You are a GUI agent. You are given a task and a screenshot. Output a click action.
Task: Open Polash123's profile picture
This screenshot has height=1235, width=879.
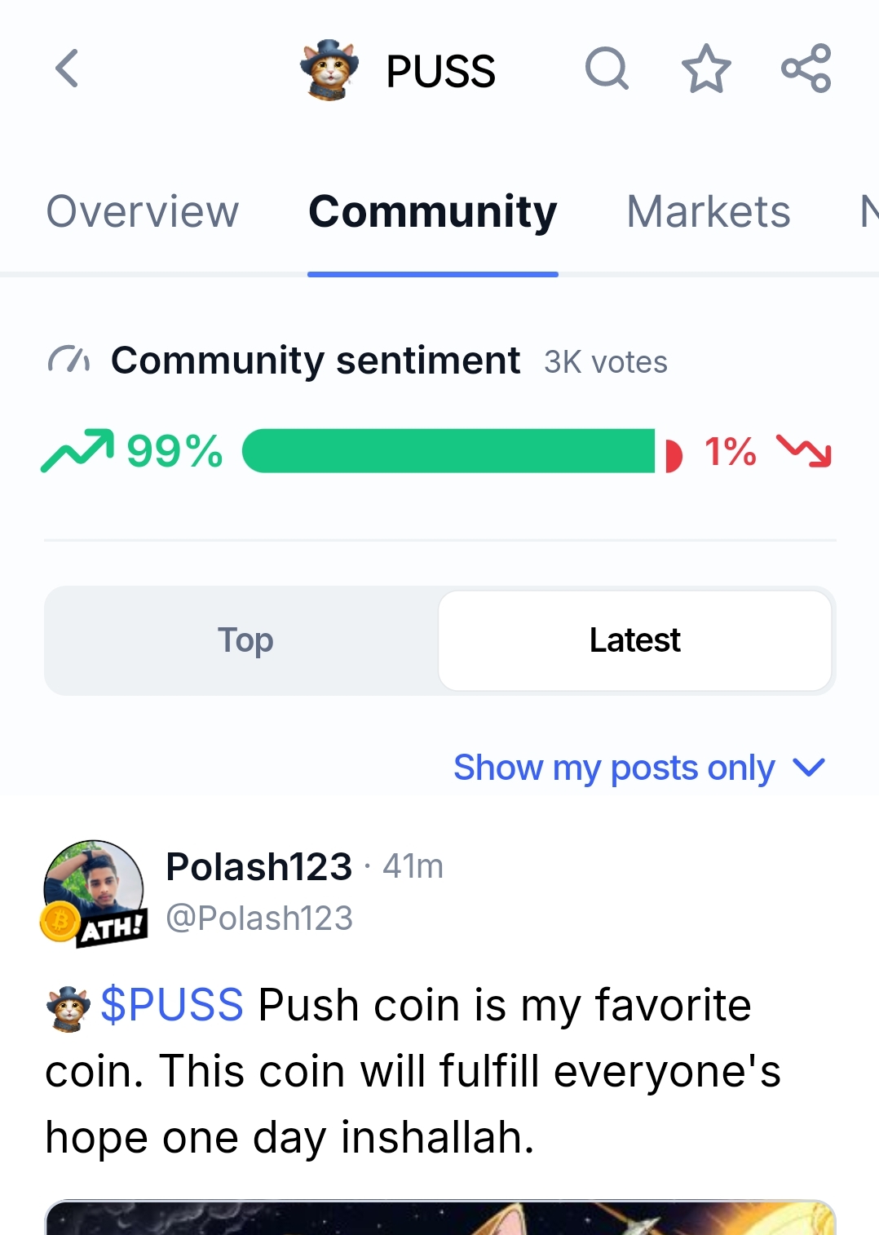[x=94, y=890]
